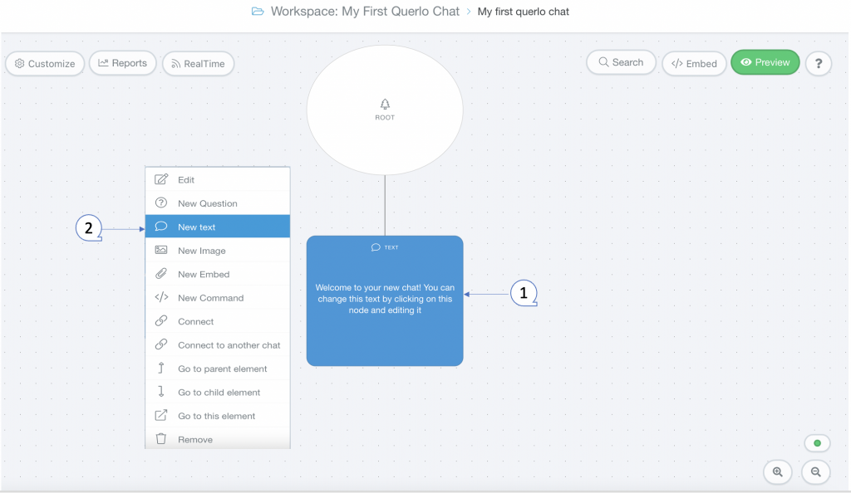Click the picture New Image icon
The width and height of the screenshot is (851, 493).
[161, 250]
